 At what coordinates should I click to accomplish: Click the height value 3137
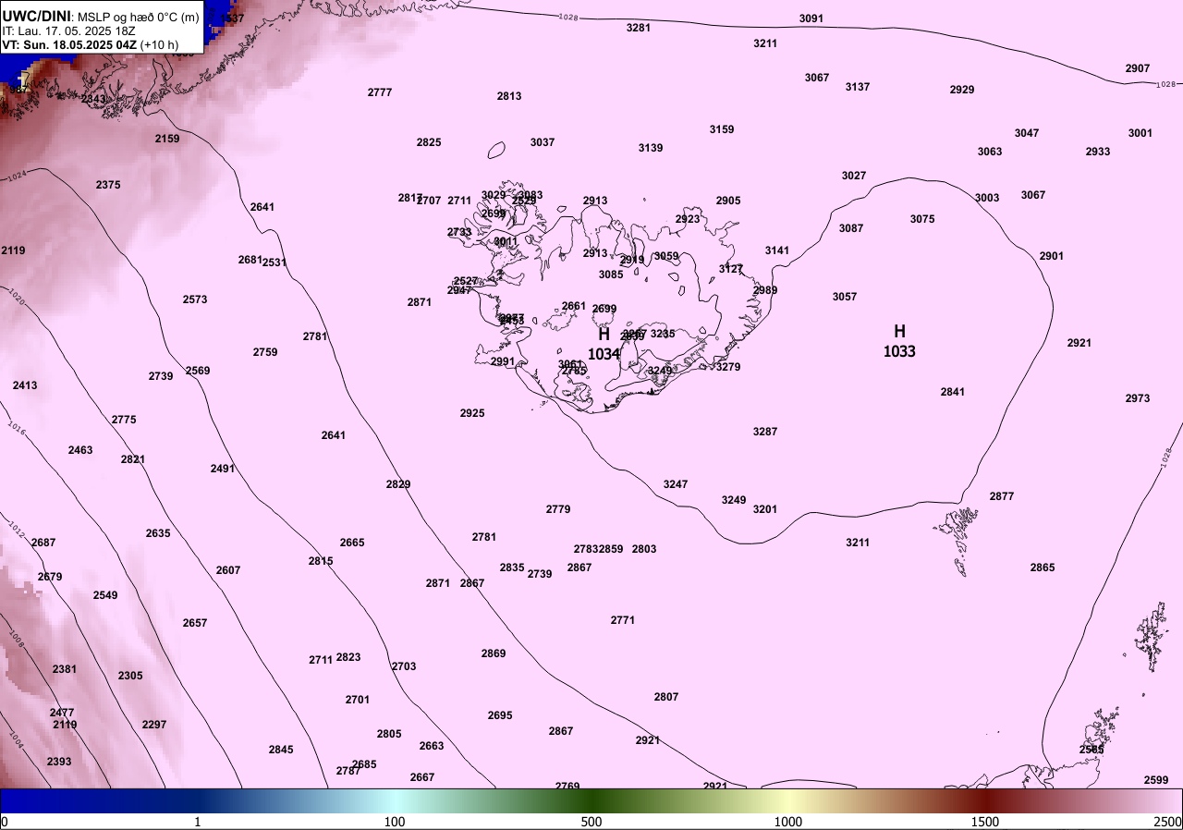click(858, 87)
